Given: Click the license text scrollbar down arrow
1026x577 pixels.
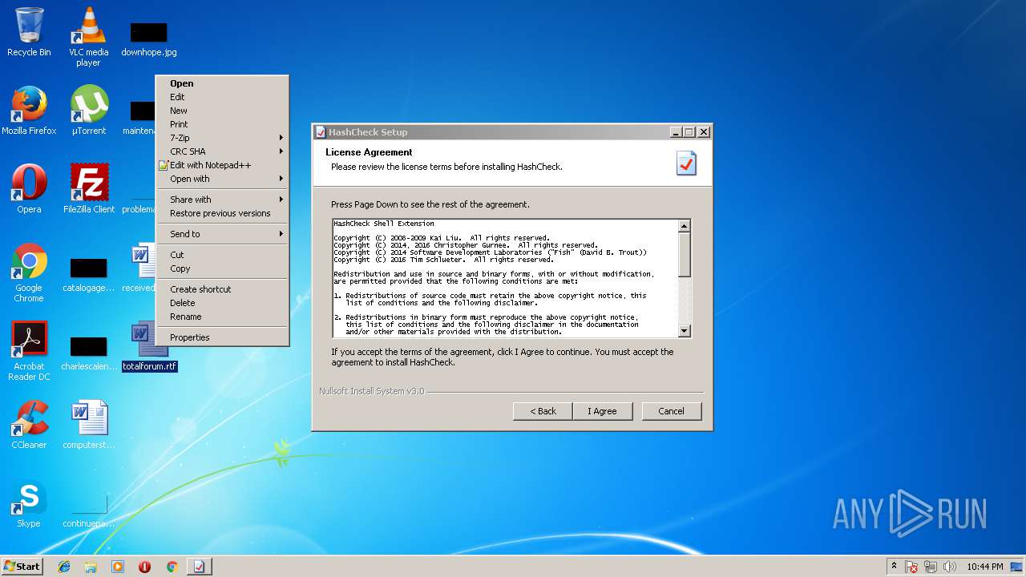Looking at the screenshot, I should click(684, 330).
